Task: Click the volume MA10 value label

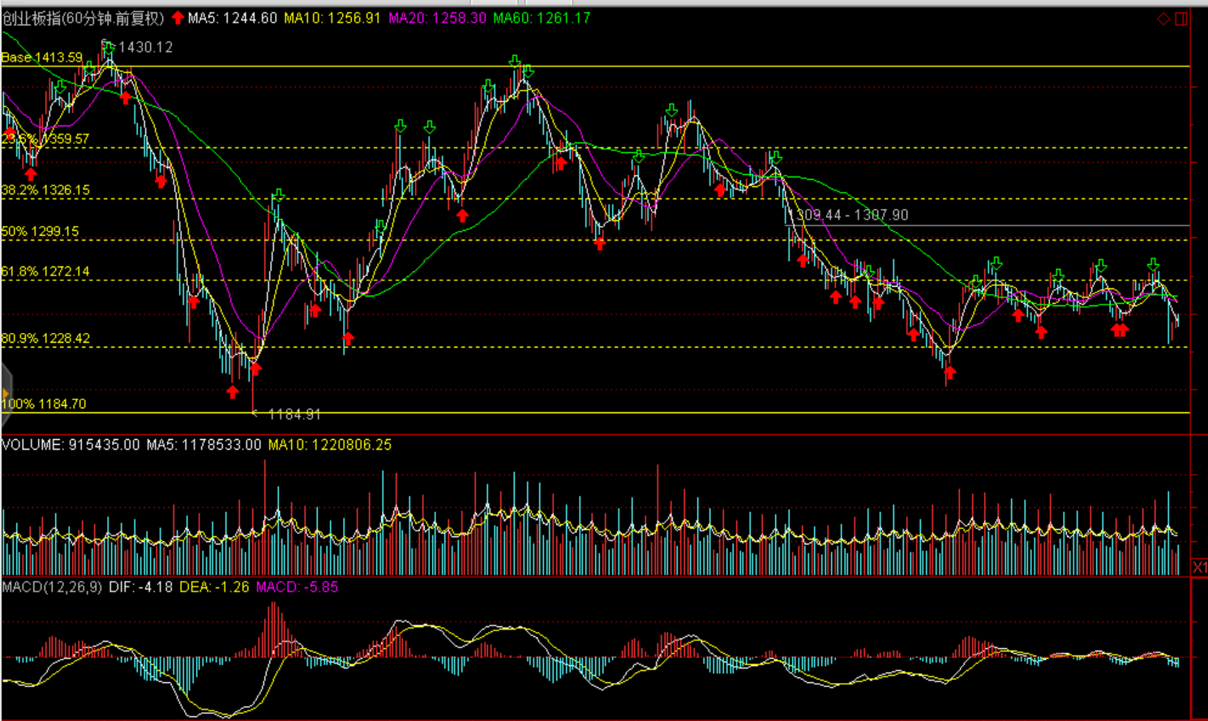Action: click(330, 445)
